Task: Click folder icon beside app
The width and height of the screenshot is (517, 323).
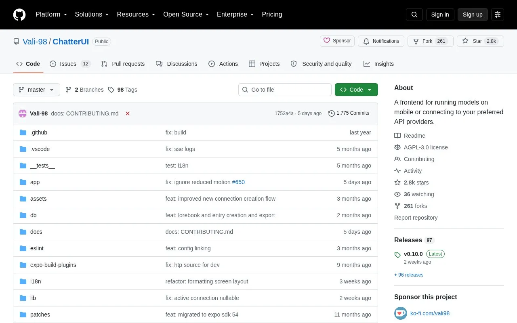Action: tap(23, 182)
